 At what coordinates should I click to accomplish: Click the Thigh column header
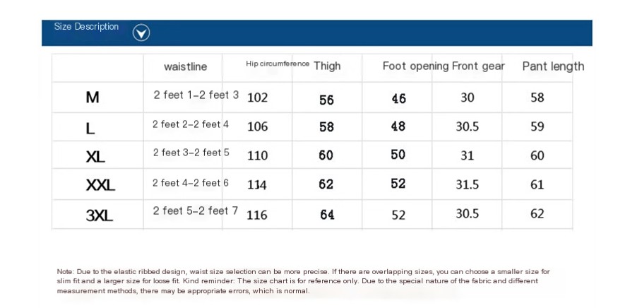tap(327, 66)
